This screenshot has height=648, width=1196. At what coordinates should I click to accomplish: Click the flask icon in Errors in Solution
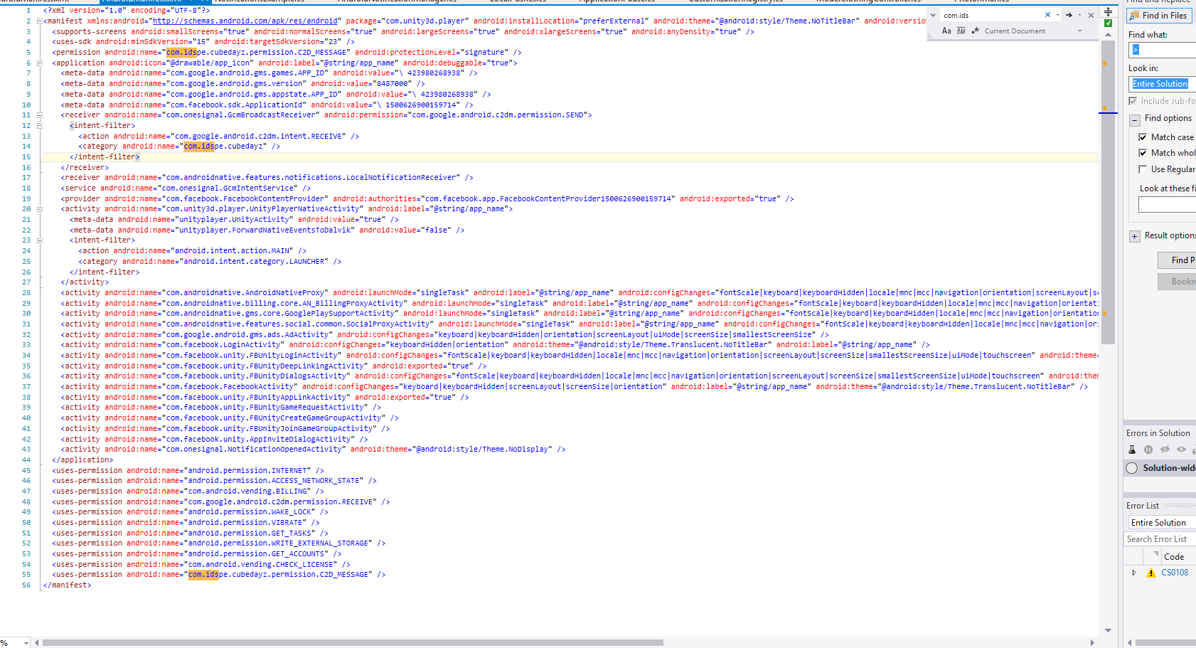(1132, 450)
